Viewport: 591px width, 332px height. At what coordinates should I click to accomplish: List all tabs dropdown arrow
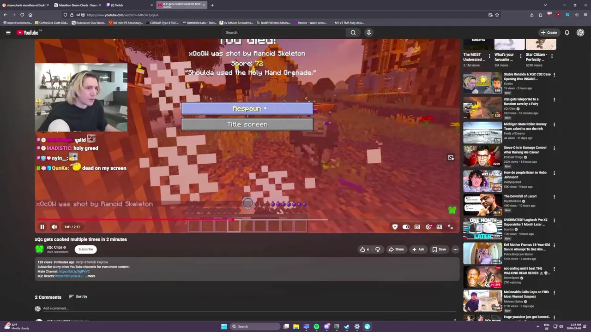[545, 5]
